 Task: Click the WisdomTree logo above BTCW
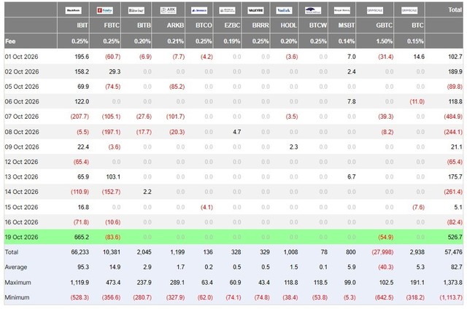pos(313,10)
